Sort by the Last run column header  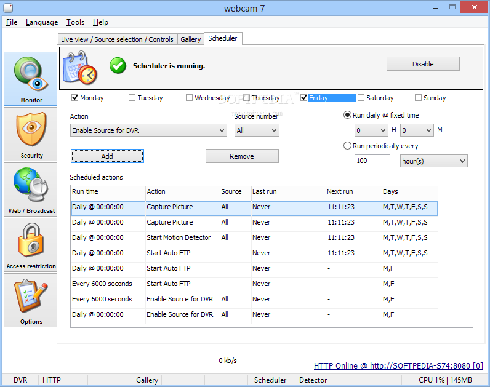pos(289,192)
